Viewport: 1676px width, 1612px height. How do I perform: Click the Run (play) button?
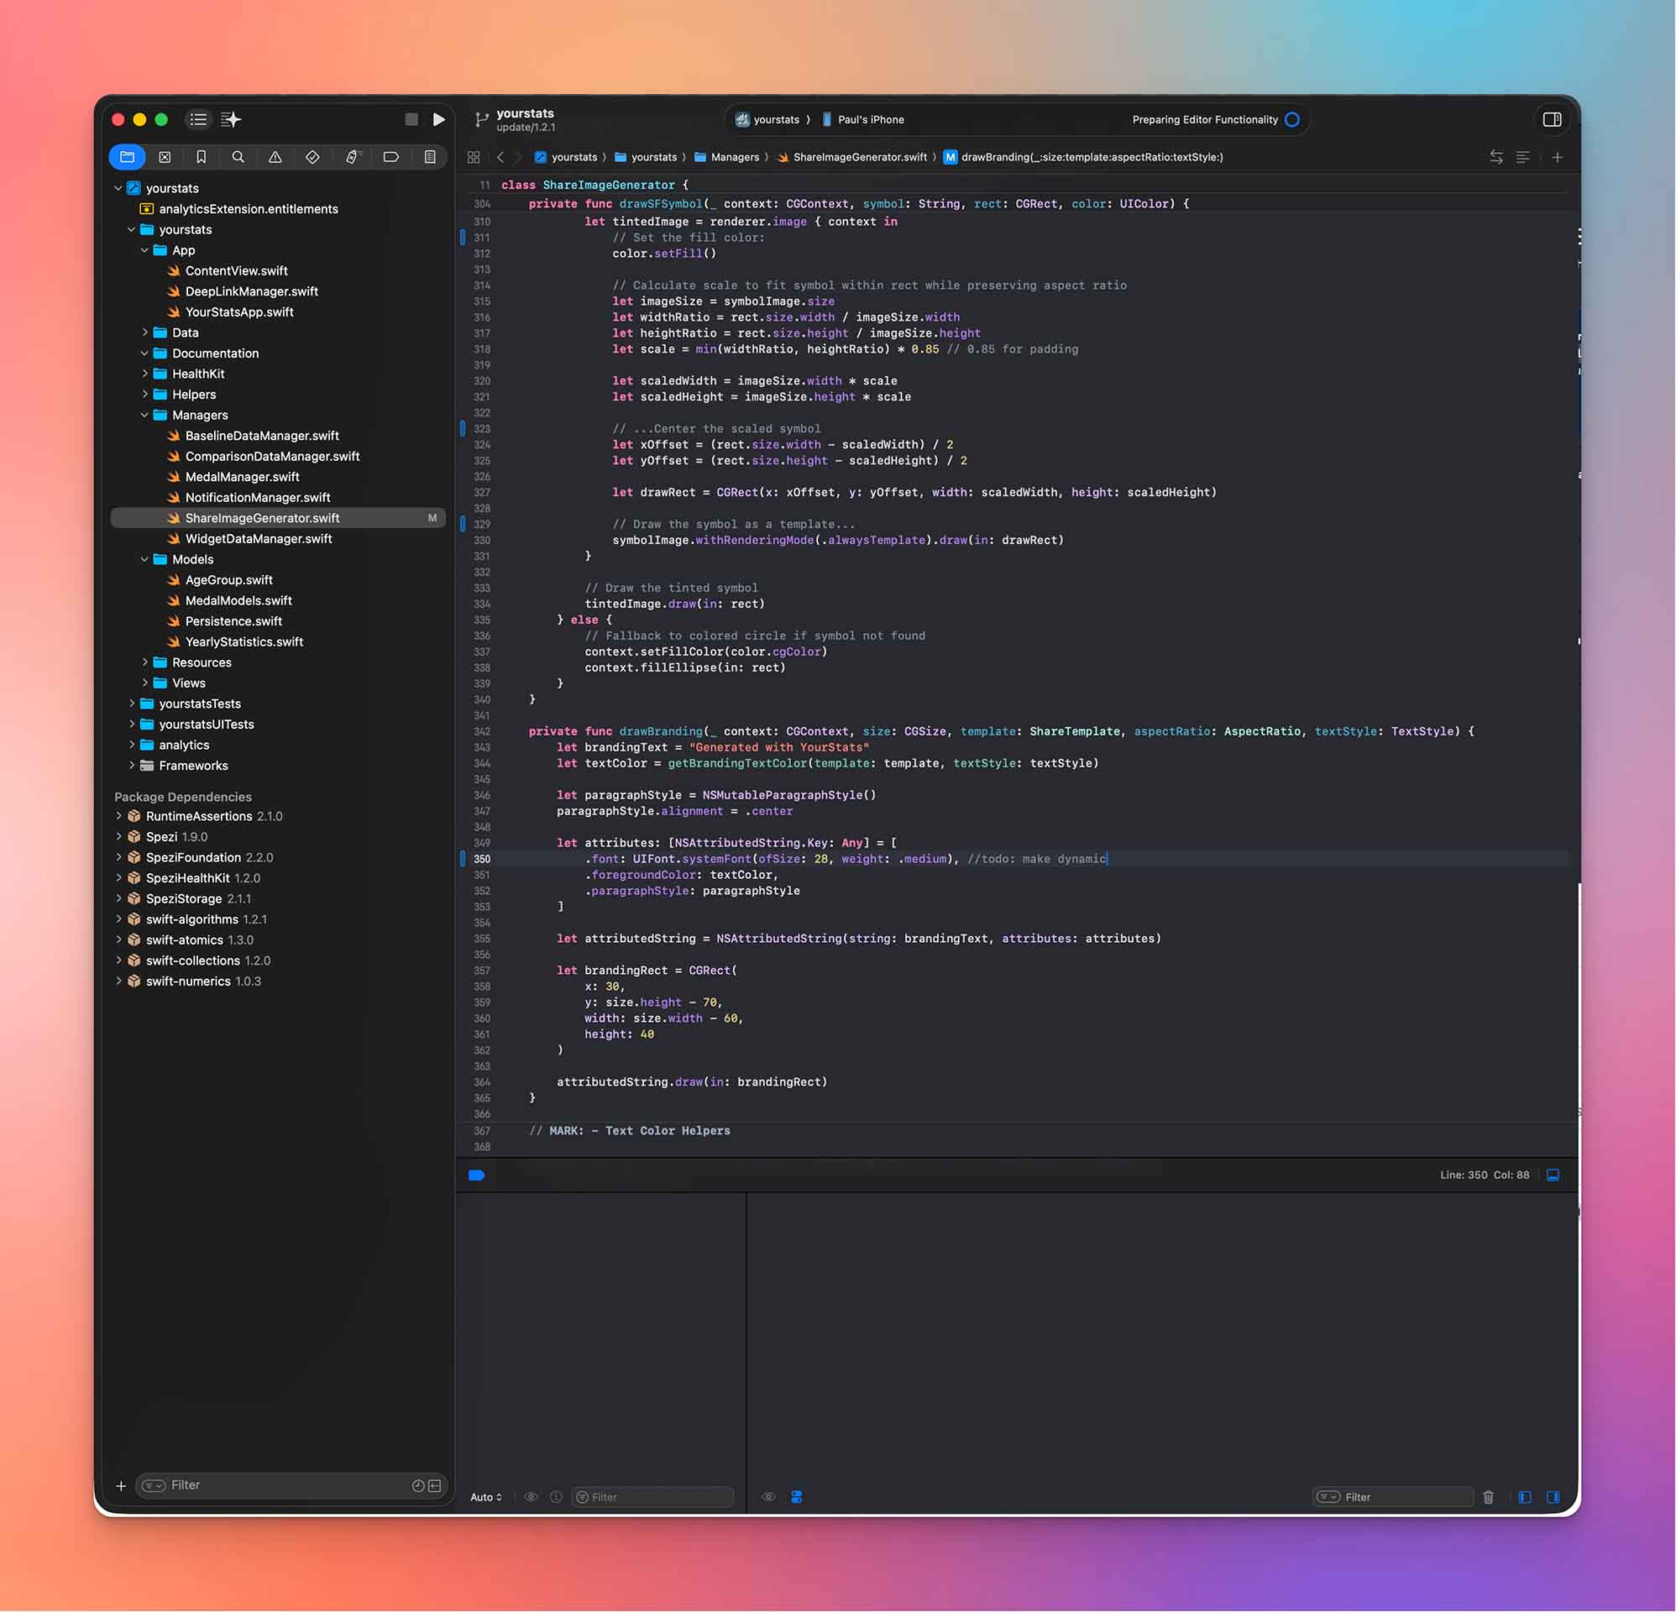tap(438, 120)
